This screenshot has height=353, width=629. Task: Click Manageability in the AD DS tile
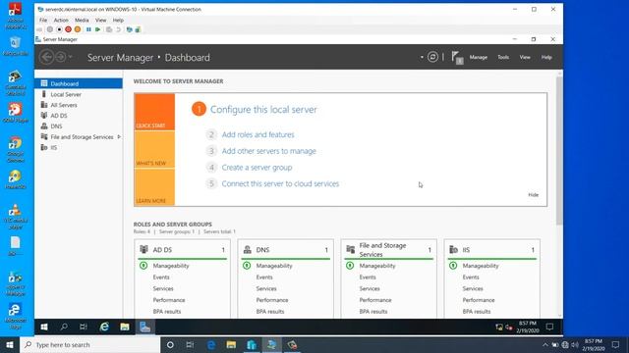(171, 266)
